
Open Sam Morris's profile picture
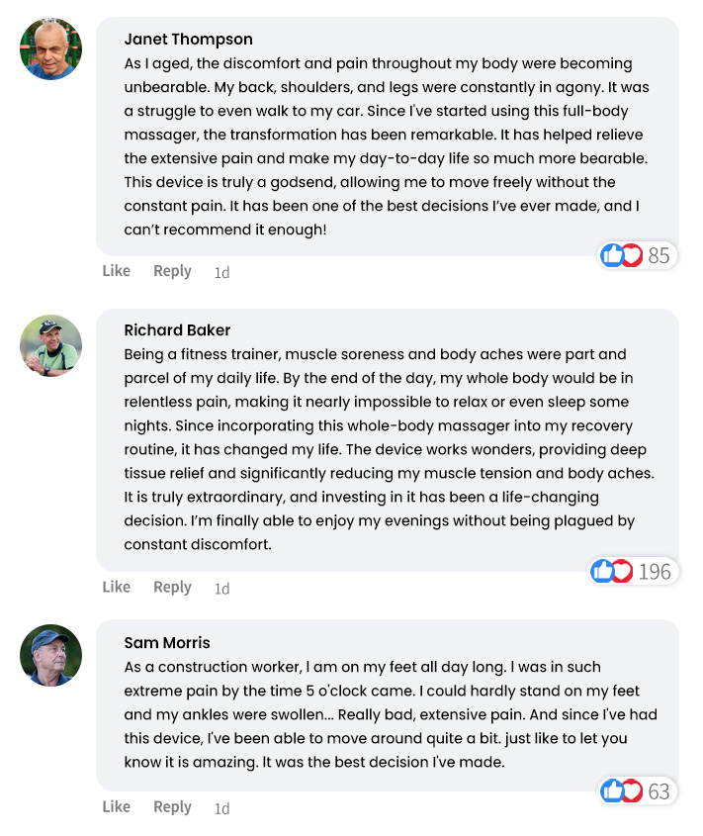51,655
